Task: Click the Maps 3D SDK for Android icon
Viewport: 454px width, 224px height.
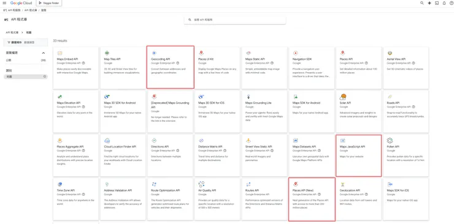Action: pyautogui.click(x=107, y=97)
